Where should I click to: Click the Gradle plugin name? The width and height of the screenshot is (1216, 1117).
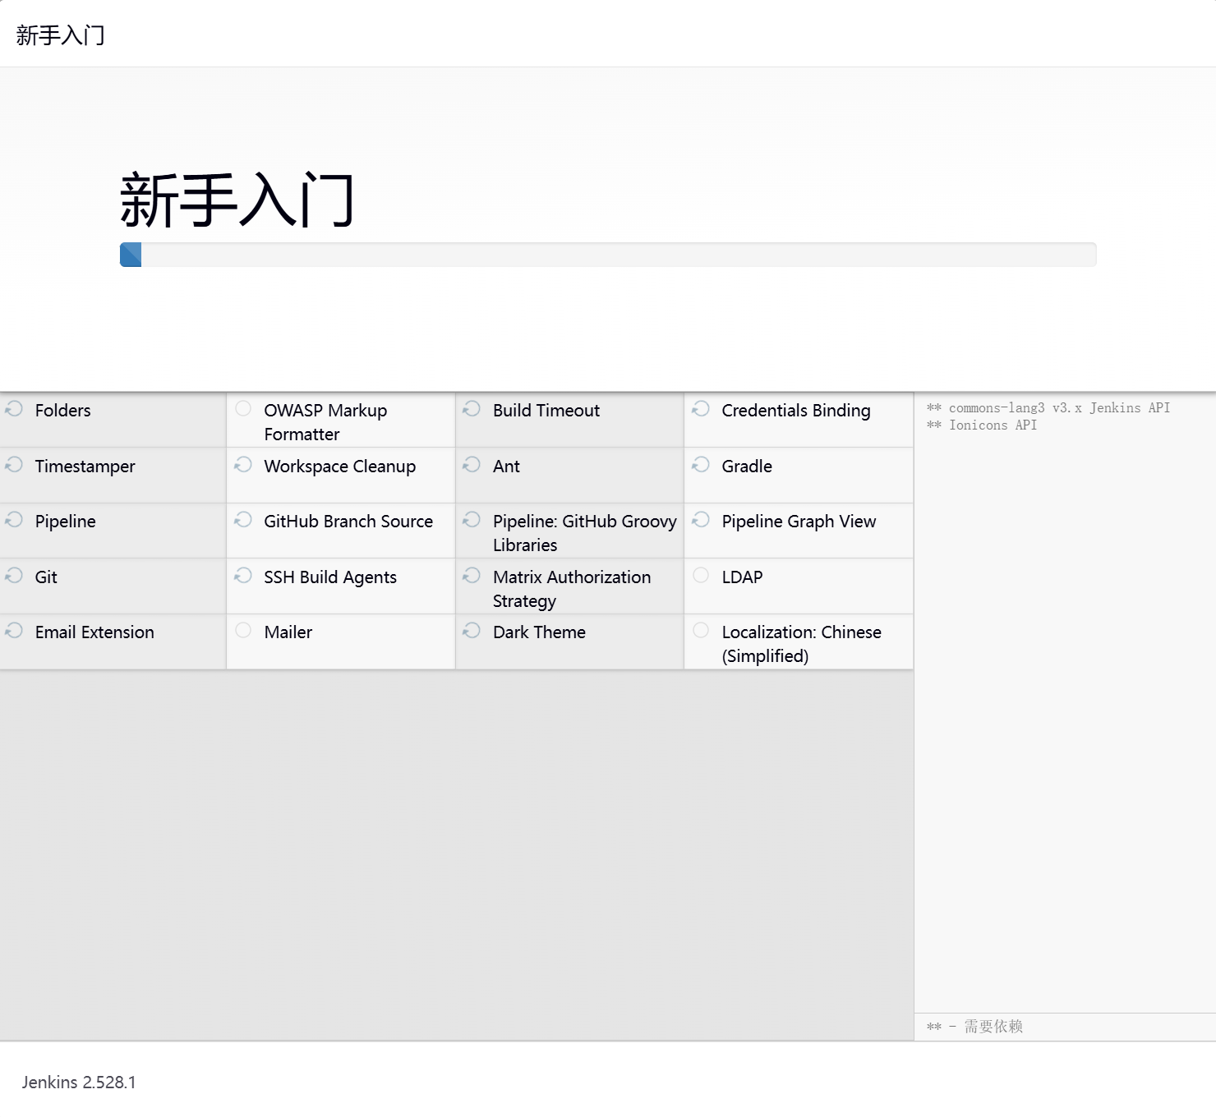(x=747, y=467)
